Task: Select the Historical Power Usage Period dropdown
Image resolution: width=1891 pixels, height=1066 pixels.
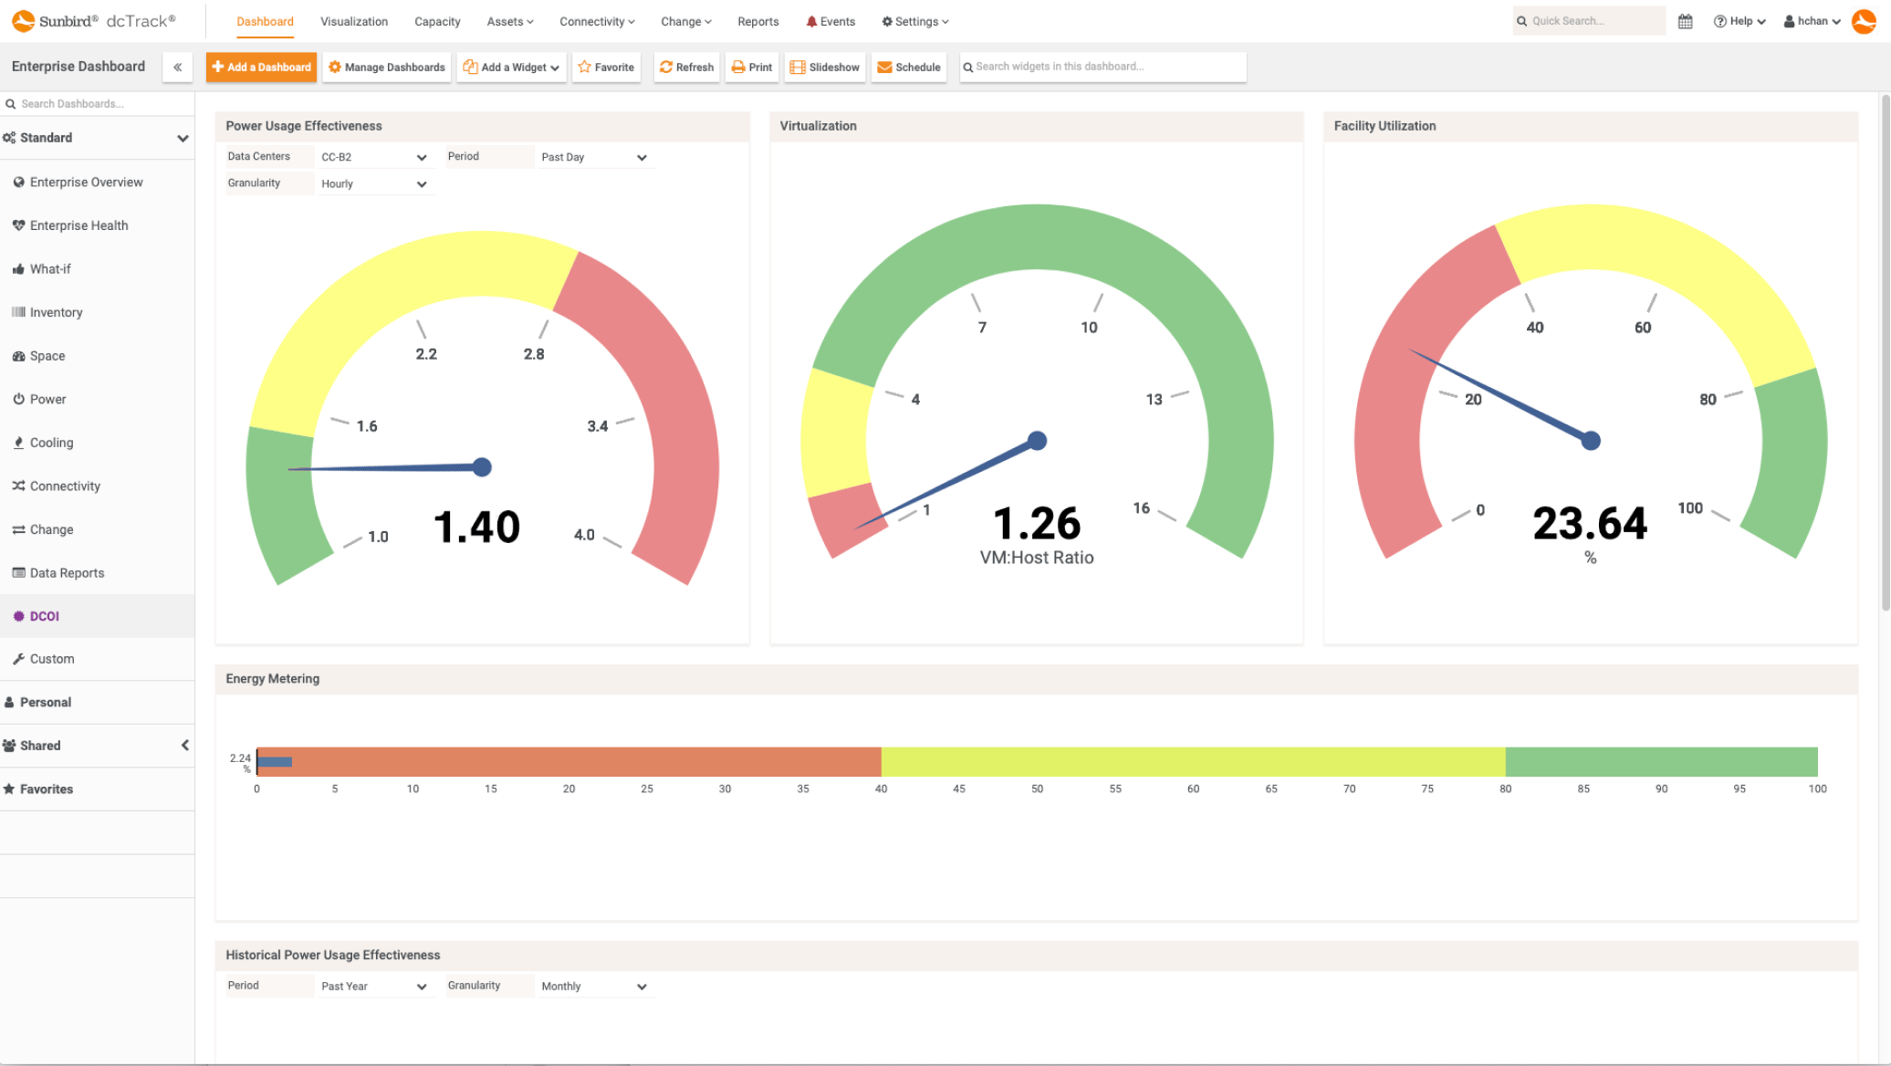Action: point(371,986)
